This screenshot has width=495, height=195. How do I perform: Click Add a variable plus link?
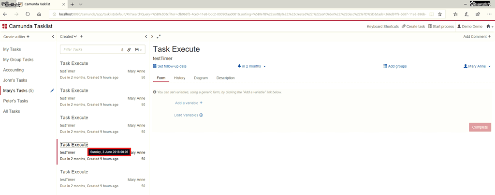(x=189, y=103)
